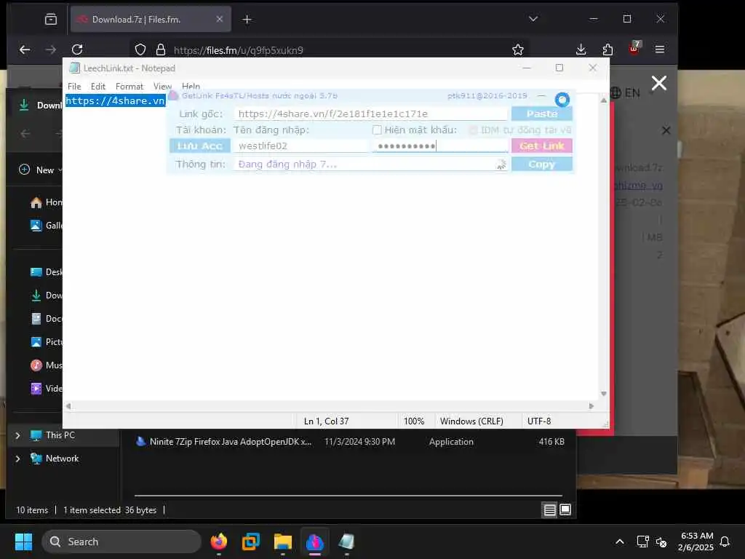Open File Explorer from taskbar
745x559 pixels.
coord(283,542)
